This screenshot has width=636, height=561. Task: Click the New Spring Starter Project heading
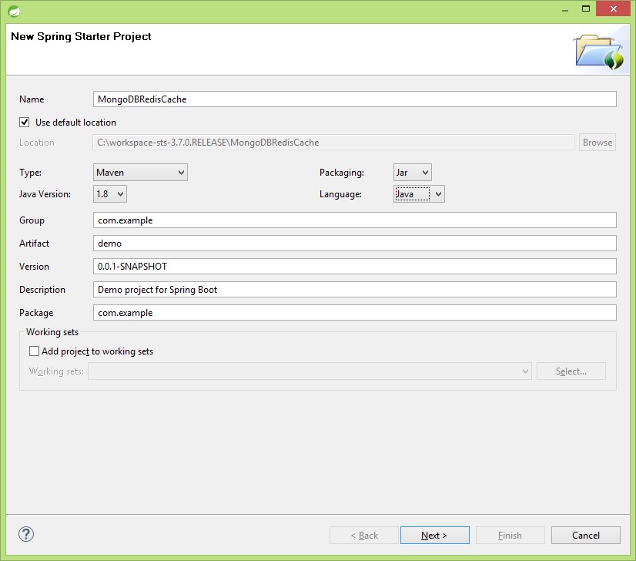81,36
